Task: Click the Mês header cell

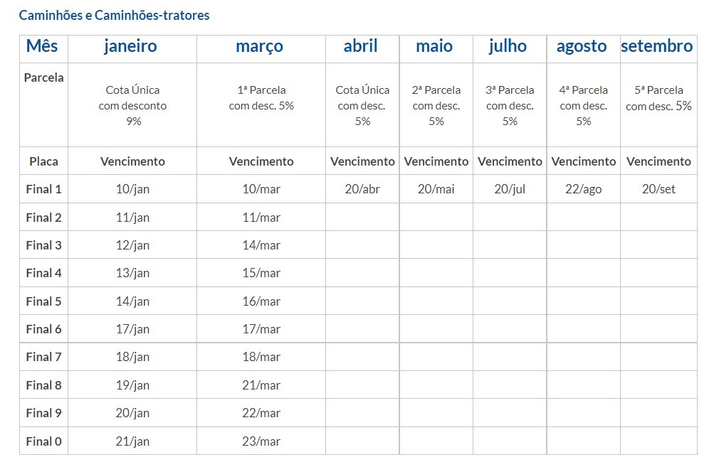Action: (x=42, y=46)
